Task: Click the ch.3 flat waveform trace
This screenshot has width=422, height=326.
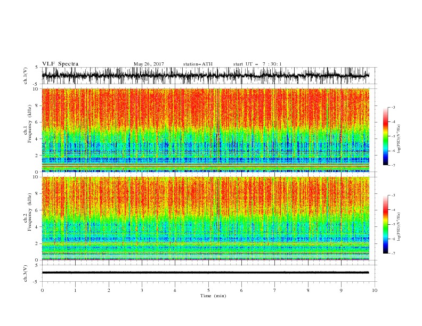Action: pyautogui.click(x=205, y=273)
